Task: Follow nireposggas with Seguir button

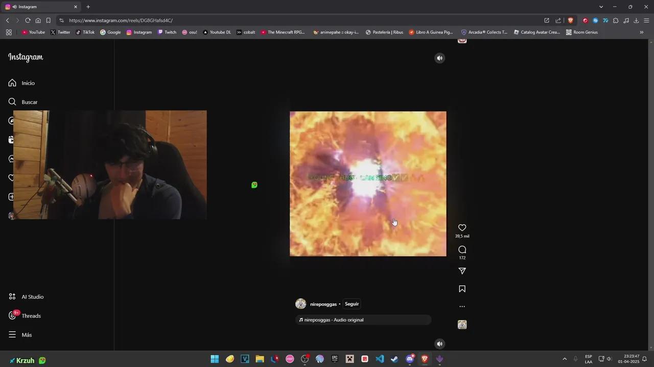Action: [x=352, y=304]
